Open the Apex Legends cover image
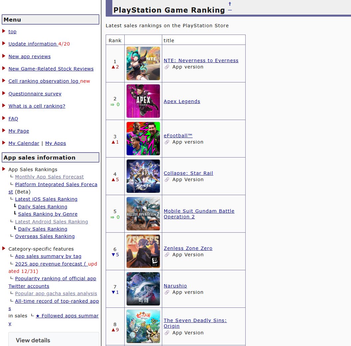The width and height of the screenshot is (351, 346). [143, 101]
